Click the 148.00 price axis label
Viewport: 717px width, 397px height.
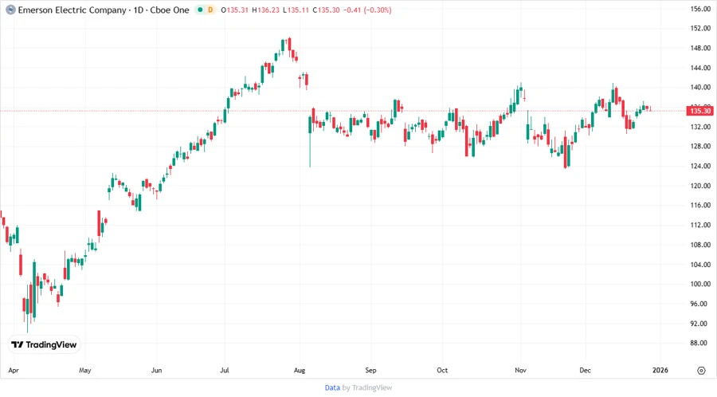(x=700, y=48)
